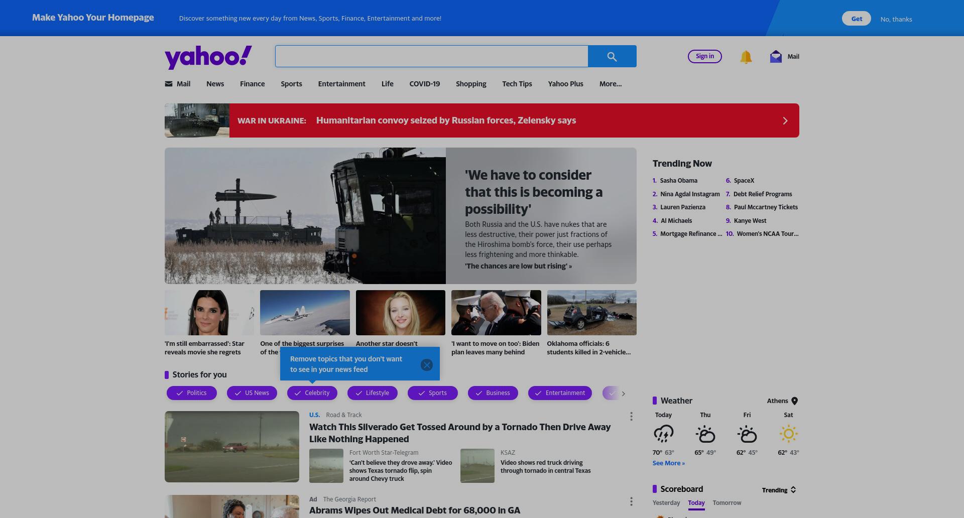Open the War in Ukraine banner arrow

point(785,120)
